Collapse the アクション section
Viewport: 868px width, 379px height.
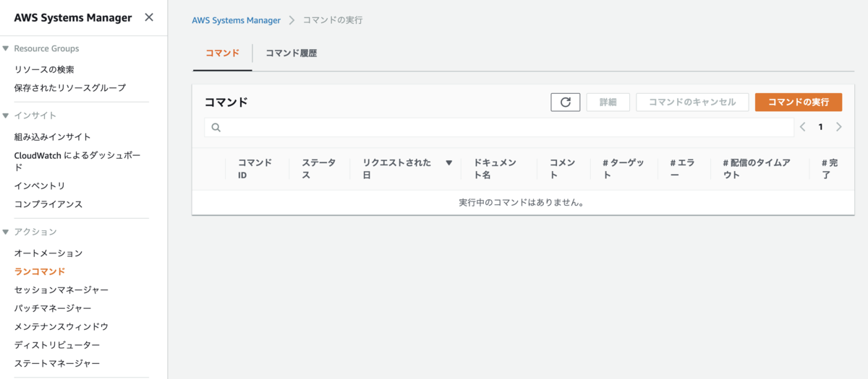(6, 232)
